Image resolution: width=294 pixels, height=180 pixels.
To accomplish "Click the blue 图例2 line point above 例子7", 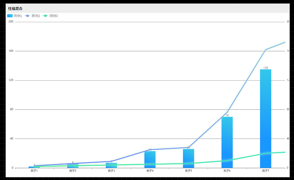I will pos(265,50).
